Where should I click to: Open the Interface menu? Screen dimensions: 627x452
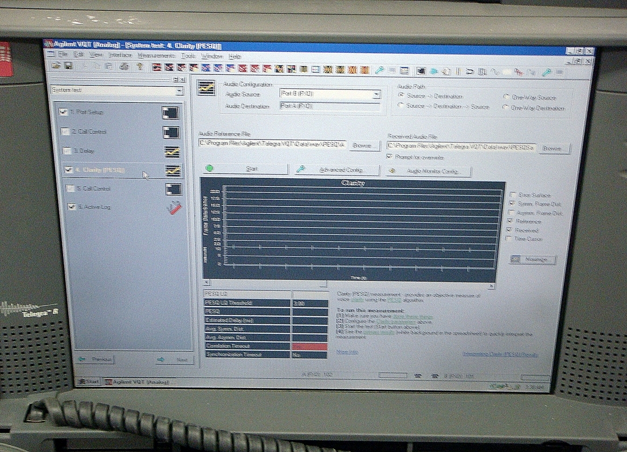point(120,55)
